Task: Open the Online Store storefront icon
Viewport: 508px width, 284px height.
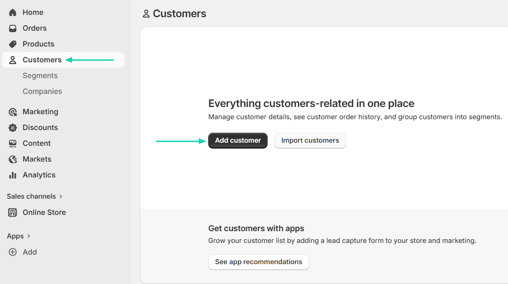Action: pos(13,213)
